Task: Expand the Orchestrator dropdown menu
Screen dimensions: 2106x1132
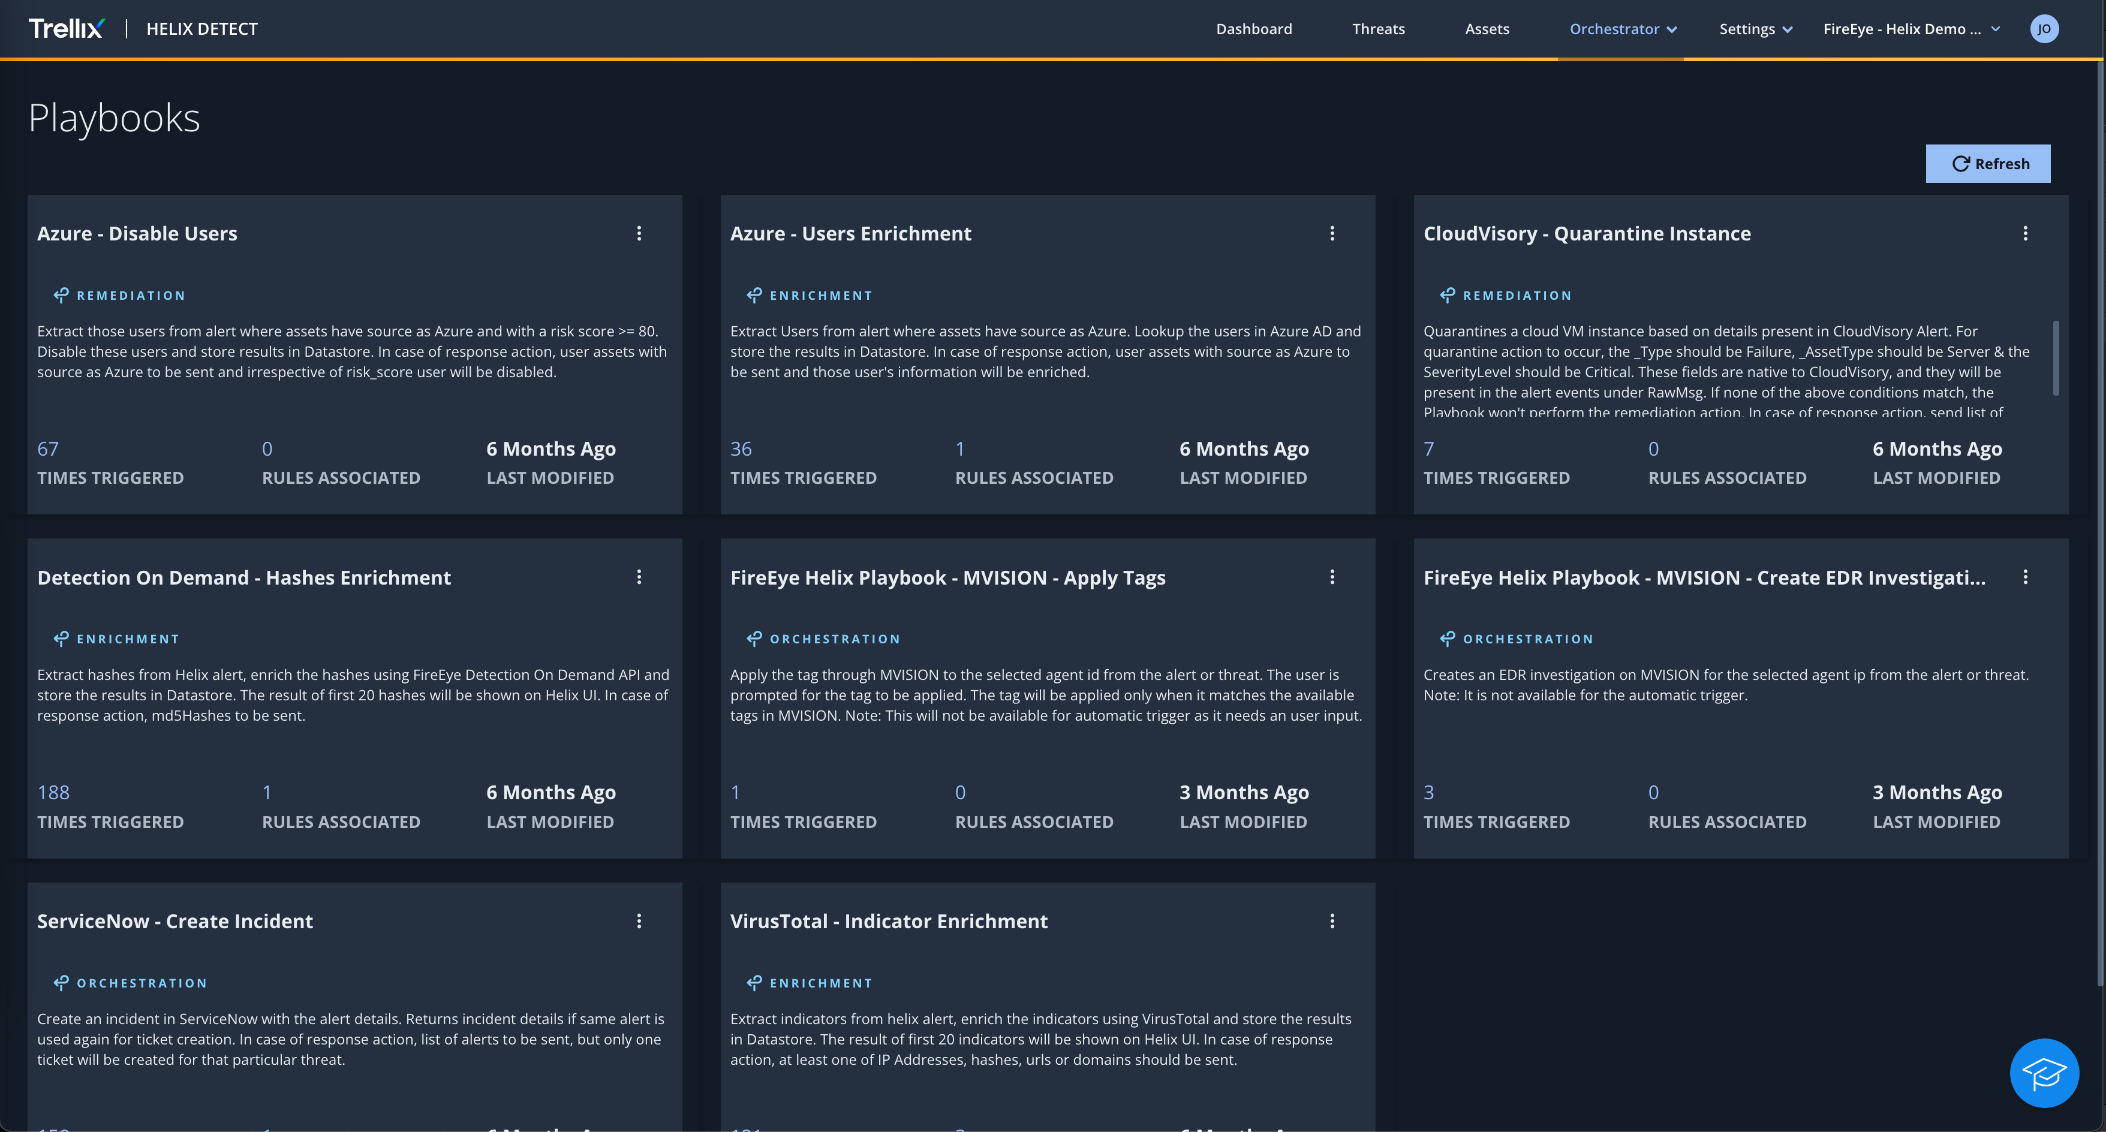Action: (1623, 29)
